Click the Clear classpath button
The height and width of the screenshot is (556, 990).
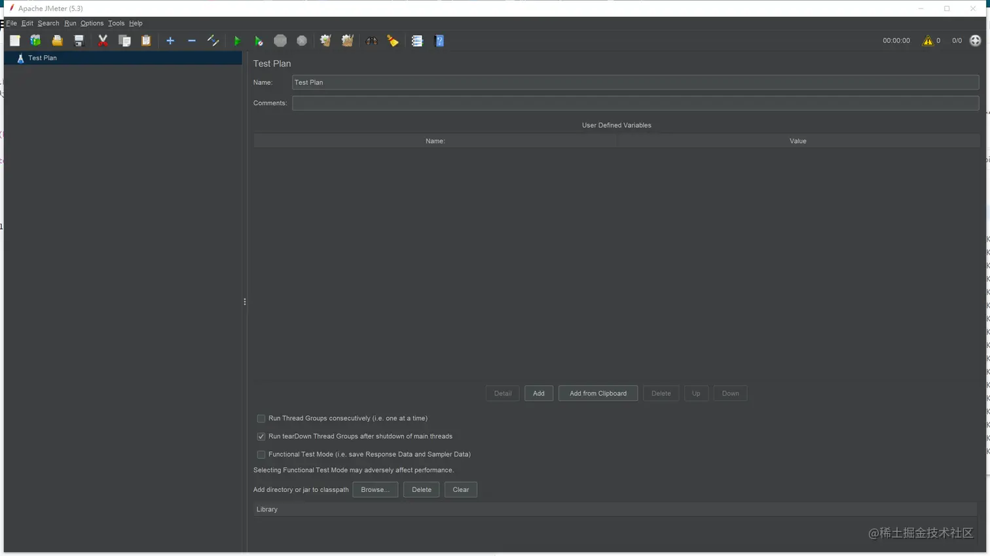(x=461, y=489)
